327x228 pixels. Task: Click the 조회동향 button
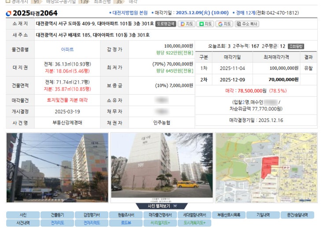pyautogui.click(x=296, y=46)
